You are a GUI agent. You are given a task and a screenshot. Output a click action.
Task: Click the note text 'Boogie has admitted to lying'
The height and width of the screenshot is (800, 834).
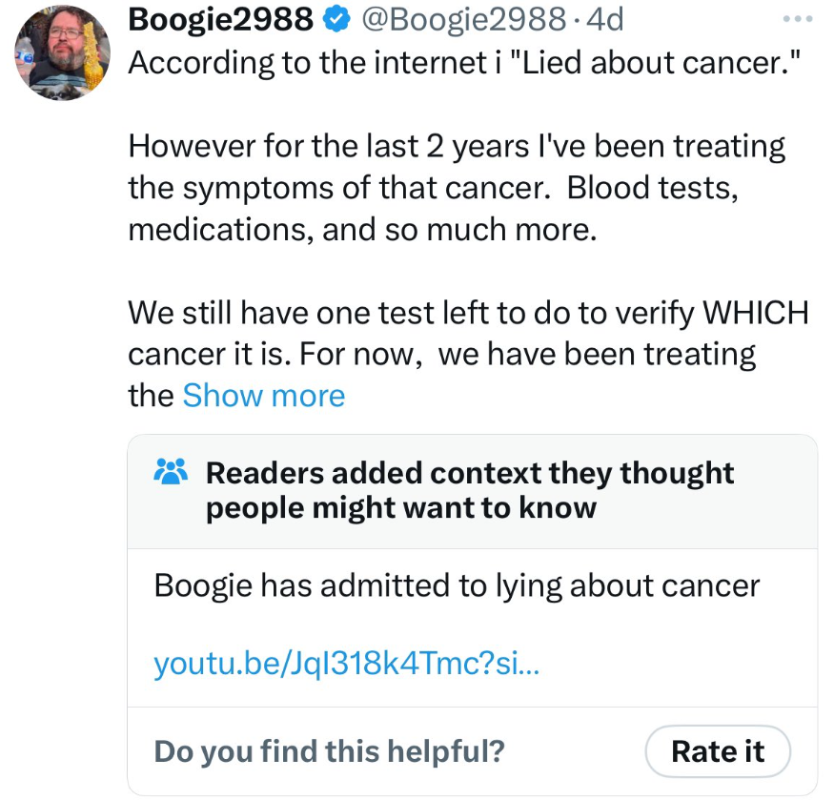click(457, 585)
